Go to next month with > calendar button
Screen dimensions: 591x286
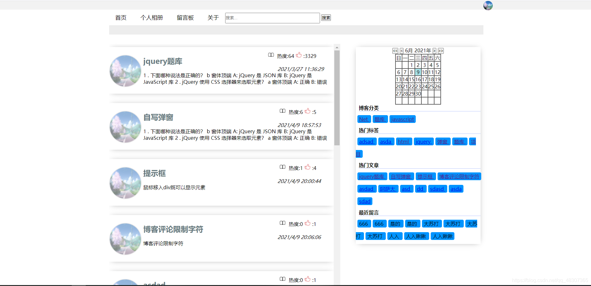434,51
